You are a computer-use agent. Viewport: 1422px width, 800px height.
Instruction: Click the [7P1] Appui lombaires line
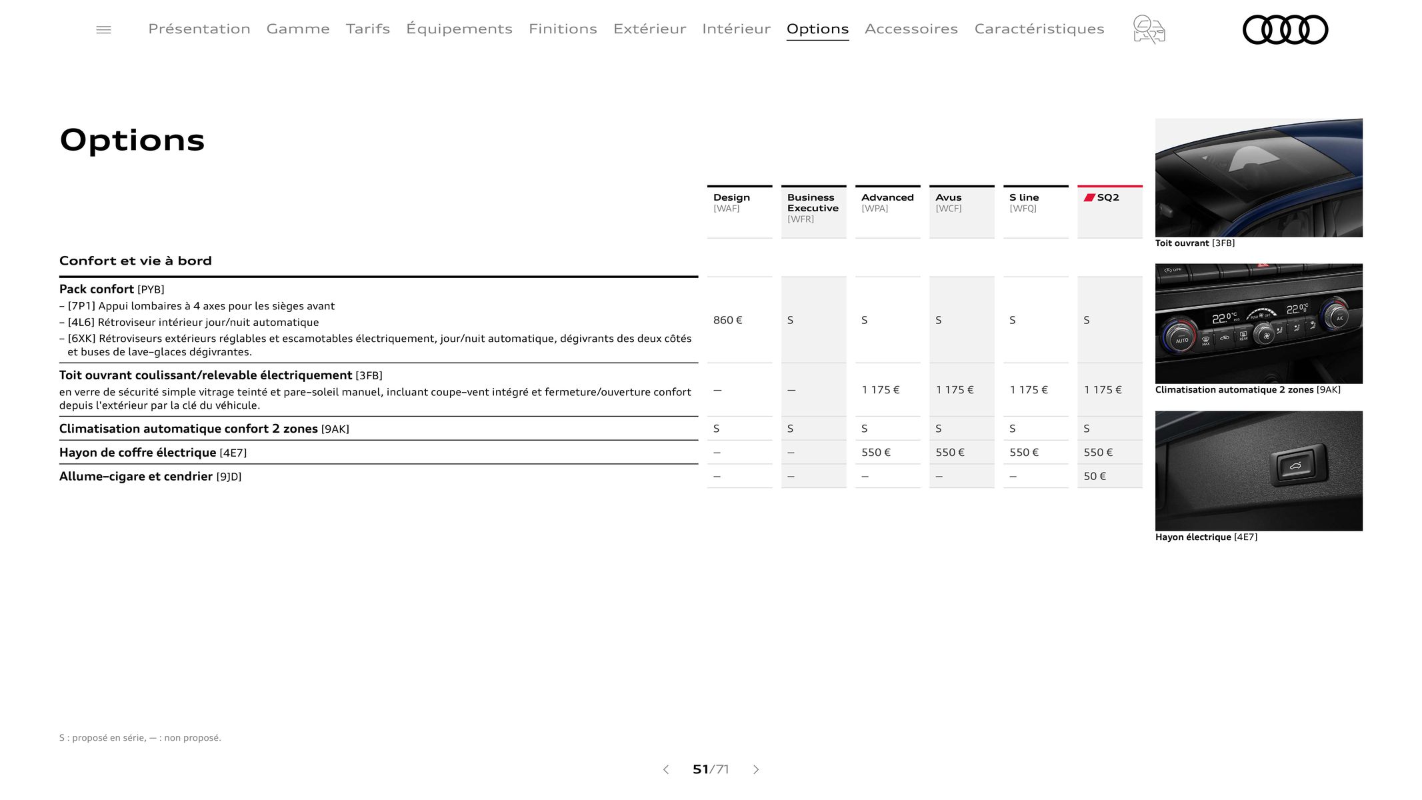(x=197, y=306)
